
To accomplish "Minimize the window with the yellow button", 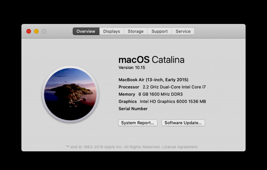I will (x=36, y=31).
